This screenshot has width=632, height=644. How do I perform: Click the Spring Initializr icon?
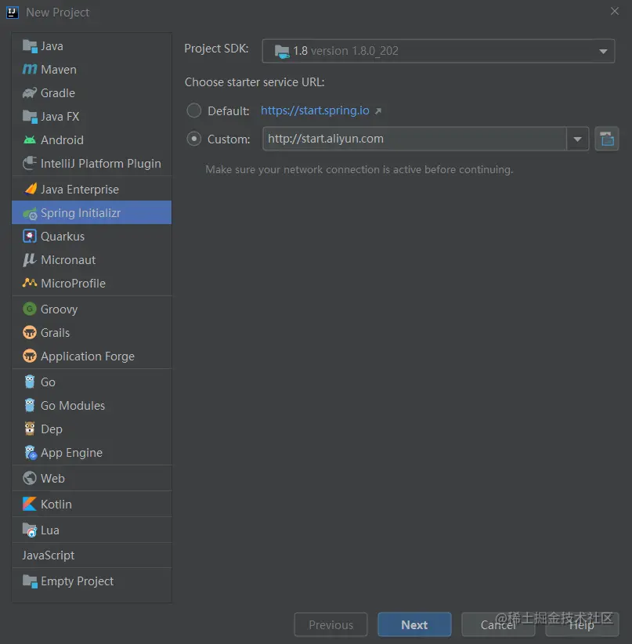point(30,213)
